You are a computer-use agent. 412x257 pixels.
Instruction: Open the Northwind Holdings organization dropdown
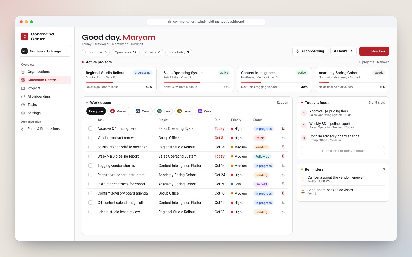45,51
